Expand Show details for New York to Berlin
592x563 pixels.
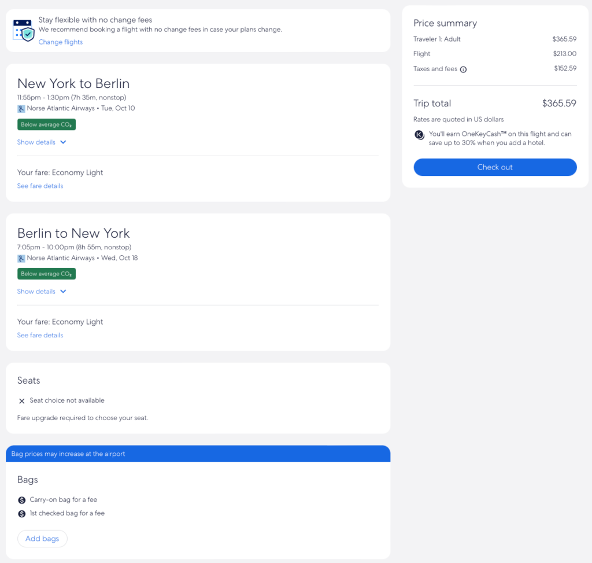[36, 142]
